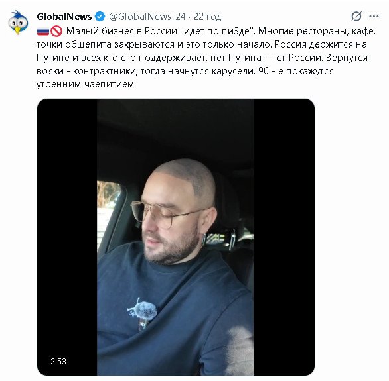Image resolution: width=389 pixels, height=381 pixels.
Task: Click the Russian flag emoji in post
Action: [43, 31]
